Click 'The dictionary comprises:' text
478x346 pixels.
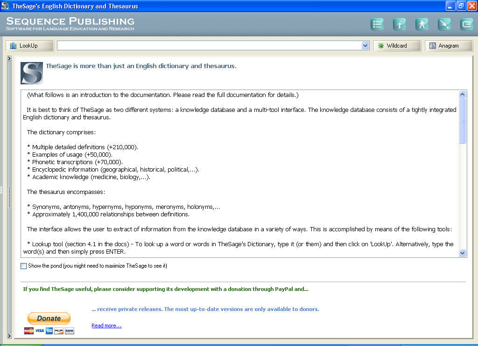click(x=61, y=132)
